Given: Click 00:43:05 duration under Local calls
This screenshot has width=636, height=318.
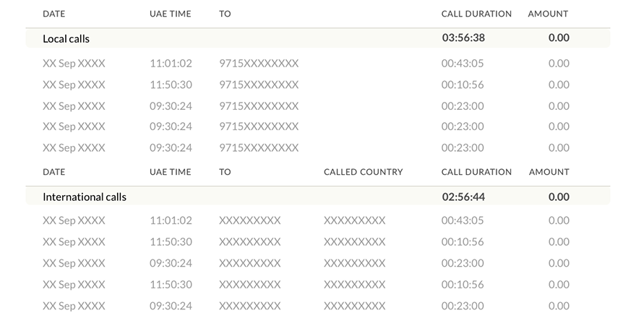Looking at the screenshot, I should [x=463, y=64].
